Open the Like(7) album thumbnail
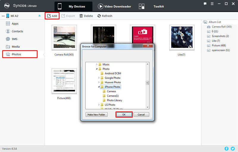Image resolution: width=238 pixels, height=152 pixels. coord(182,37)
